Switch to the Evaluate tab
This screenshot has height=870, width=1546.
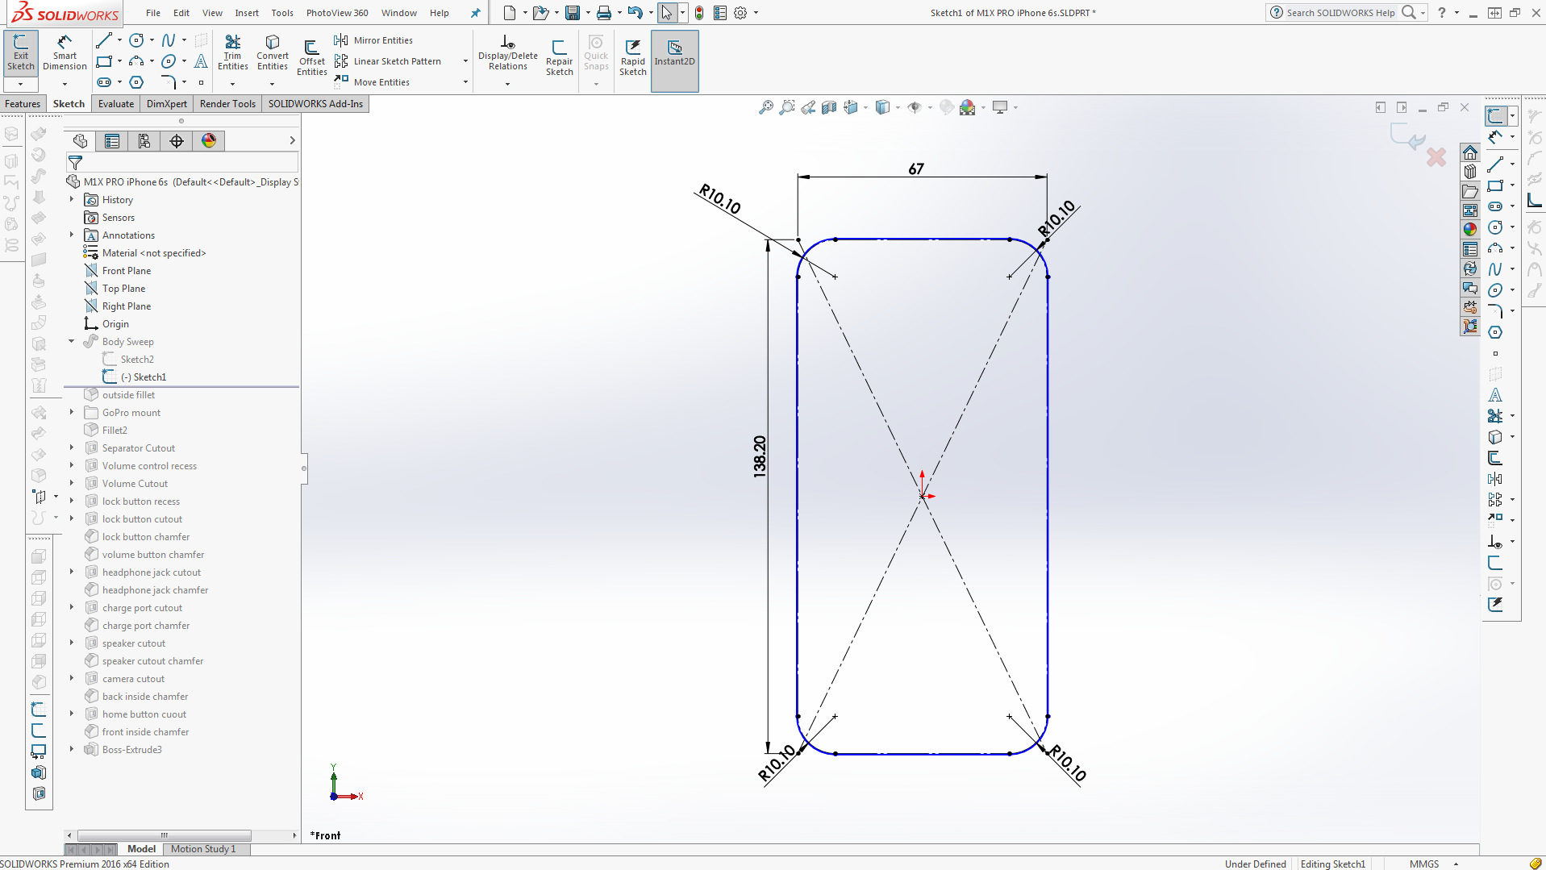coord(116,104)
